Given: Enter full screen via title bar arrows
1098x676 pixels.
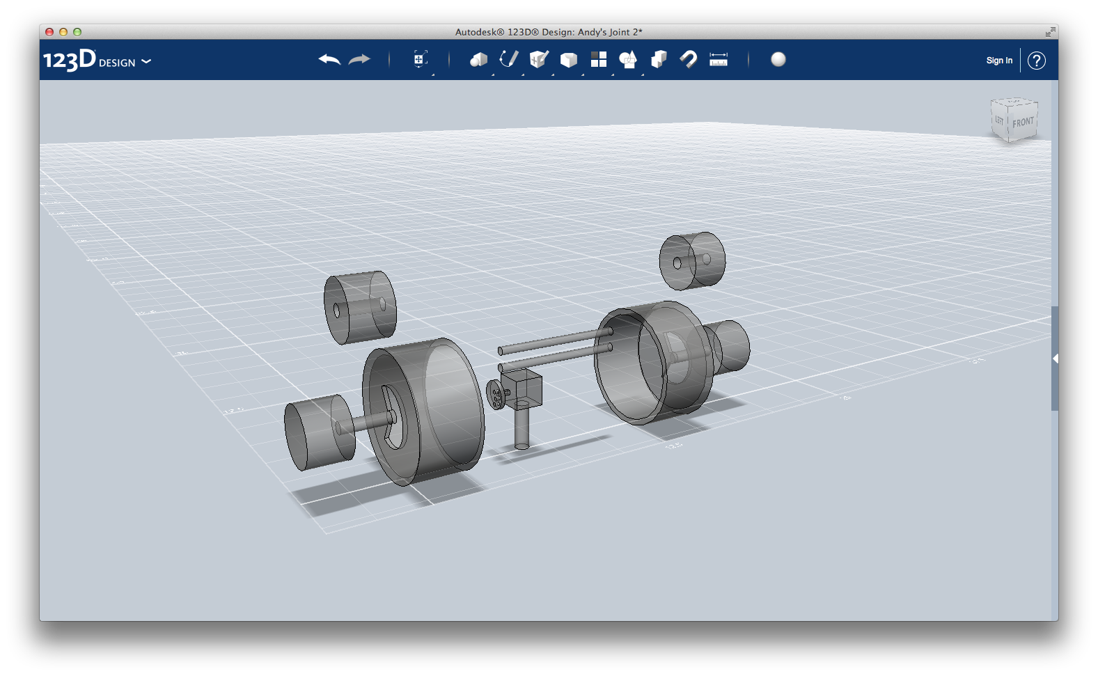Looking at the screenshot, I should pos(1050,32).
